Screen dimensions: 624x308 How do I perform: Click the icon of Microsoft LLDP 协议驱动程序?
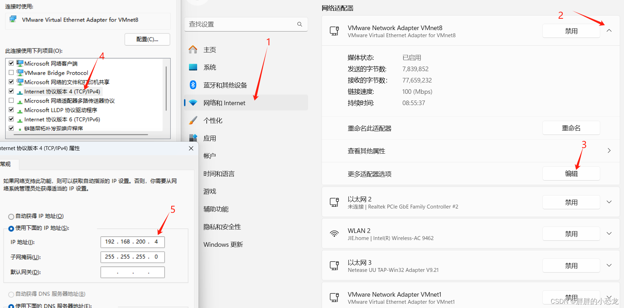pyautogui.click(x=20, y=111)
